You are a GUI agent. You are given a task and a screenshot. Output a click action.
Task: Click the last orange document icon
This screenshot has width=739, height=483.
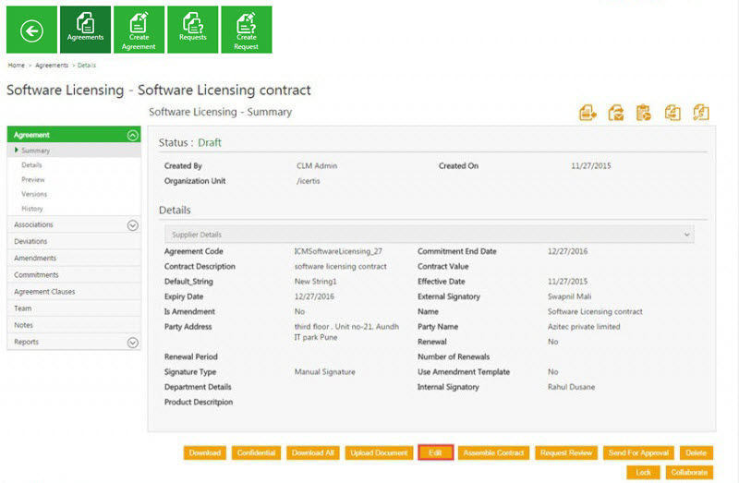pos(701,113)
